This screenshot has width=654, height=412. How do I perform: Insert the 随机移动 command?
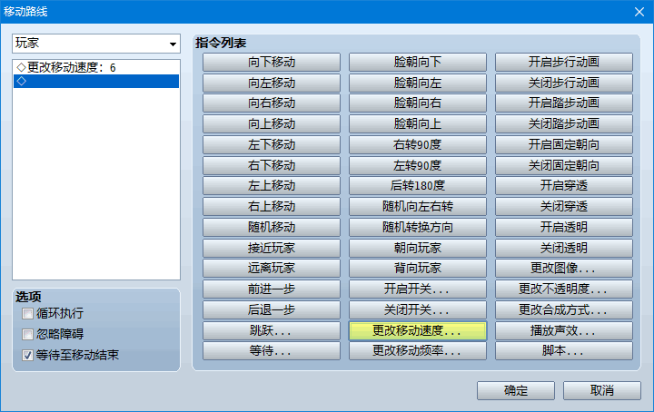(x=272, y=227)
